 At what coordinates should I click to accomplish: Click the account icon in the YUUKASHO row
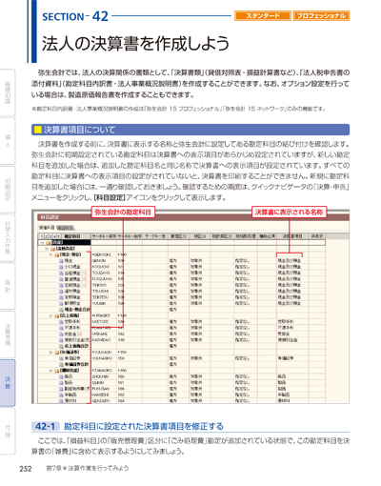61,358
